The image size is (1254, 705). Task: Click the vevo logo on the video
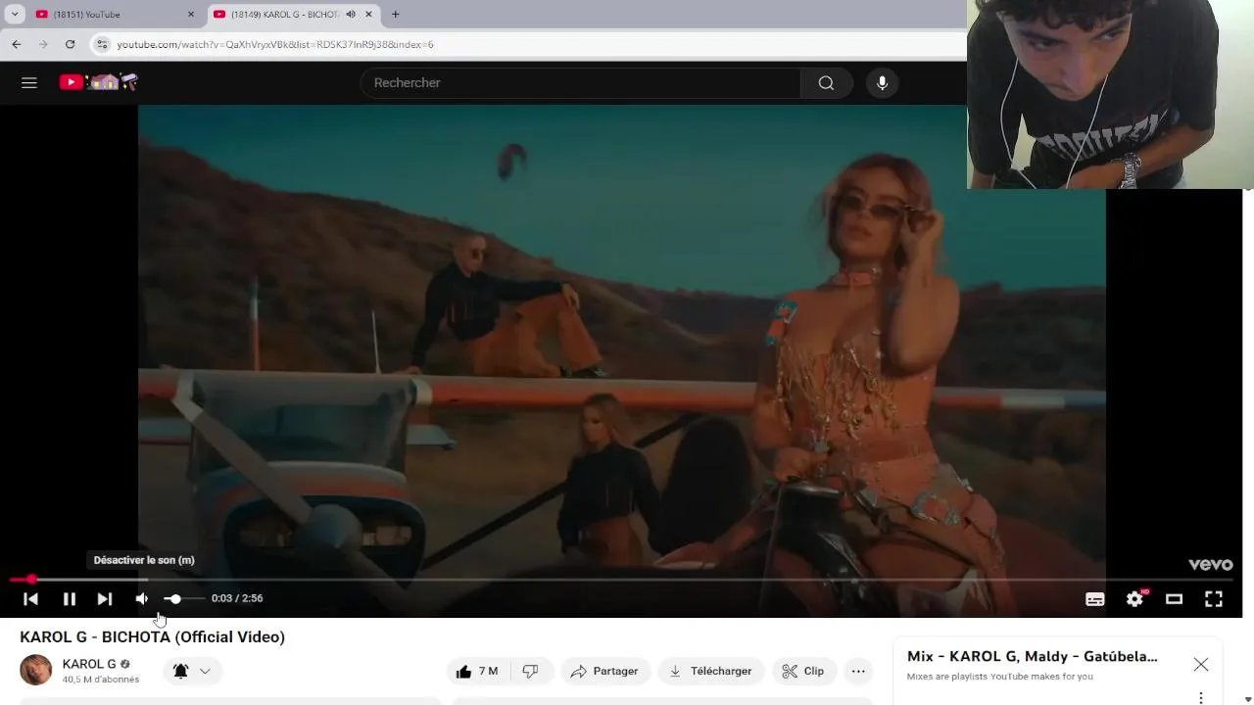[1210, 565]
